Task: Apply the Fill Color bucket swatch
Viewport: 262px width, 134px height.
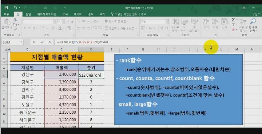Action: [53, 28]
